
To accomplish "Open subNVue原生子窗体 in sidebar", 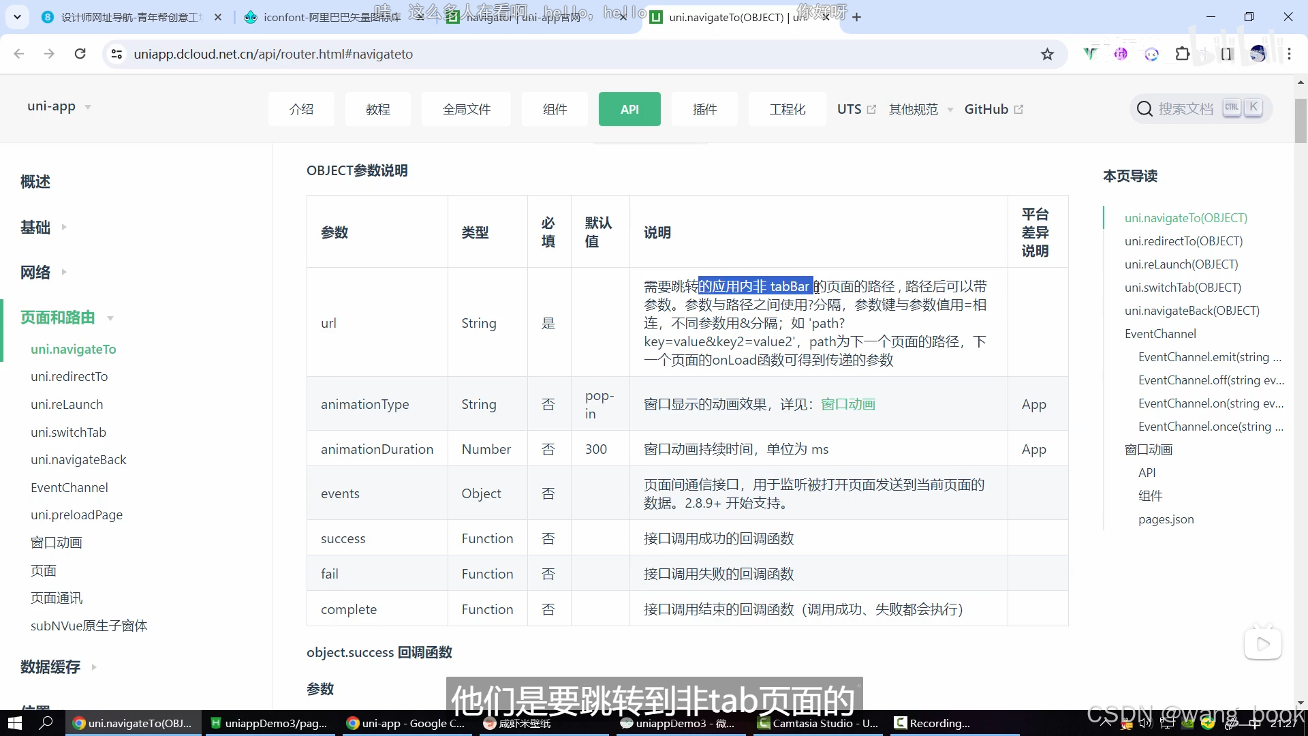I will [89, 626].
